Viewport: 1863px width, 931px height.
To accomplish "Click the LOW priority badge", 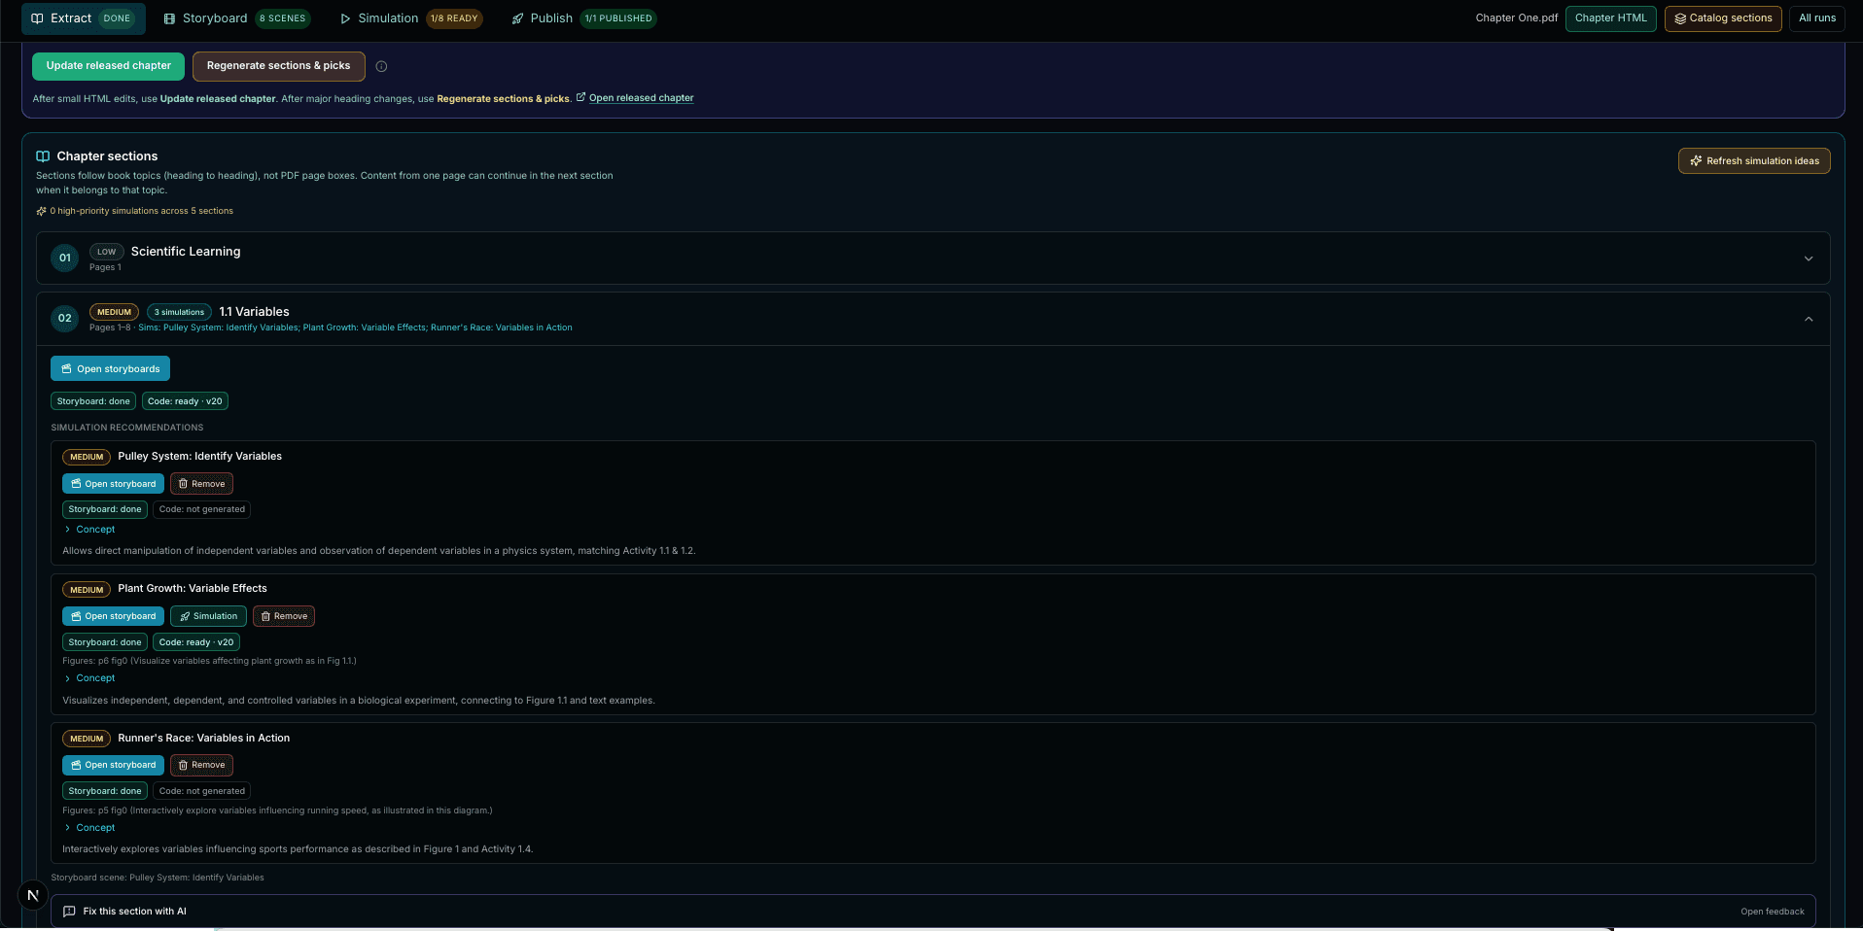I will click(x=106, y=252).
